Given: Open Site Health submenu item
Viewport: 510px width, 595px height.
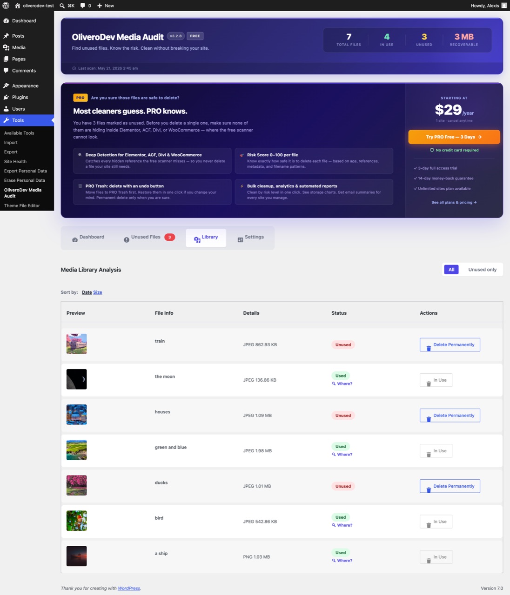Looking at the screenshot, I should [x=15, y=162].
